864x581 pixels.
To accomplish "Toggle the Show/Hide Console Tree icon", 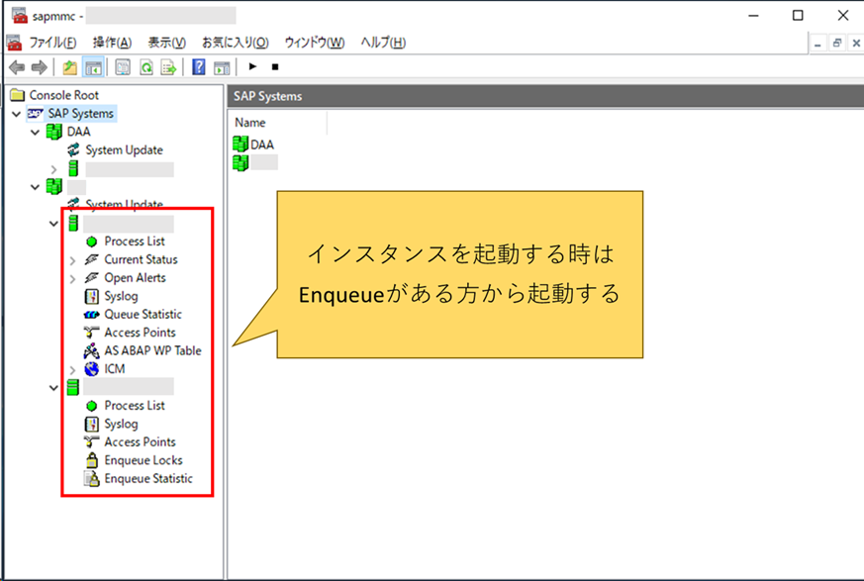I will (x=93, y=68).
